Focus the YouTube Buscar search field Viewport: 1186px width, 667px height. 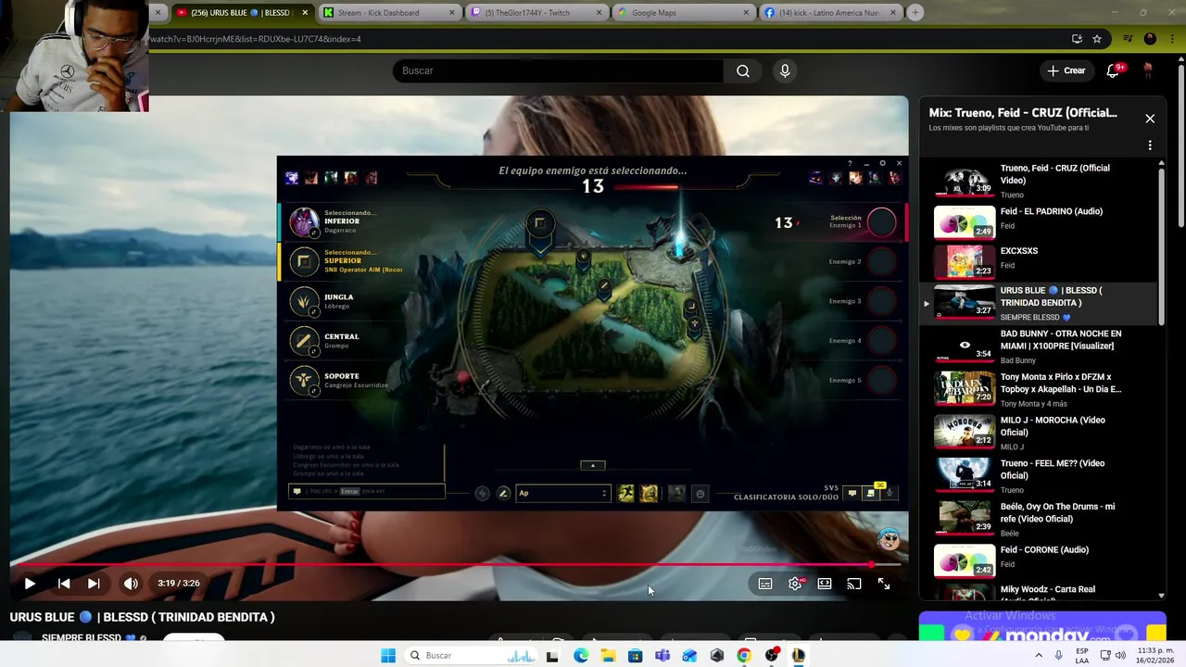[x=558, y=70]
